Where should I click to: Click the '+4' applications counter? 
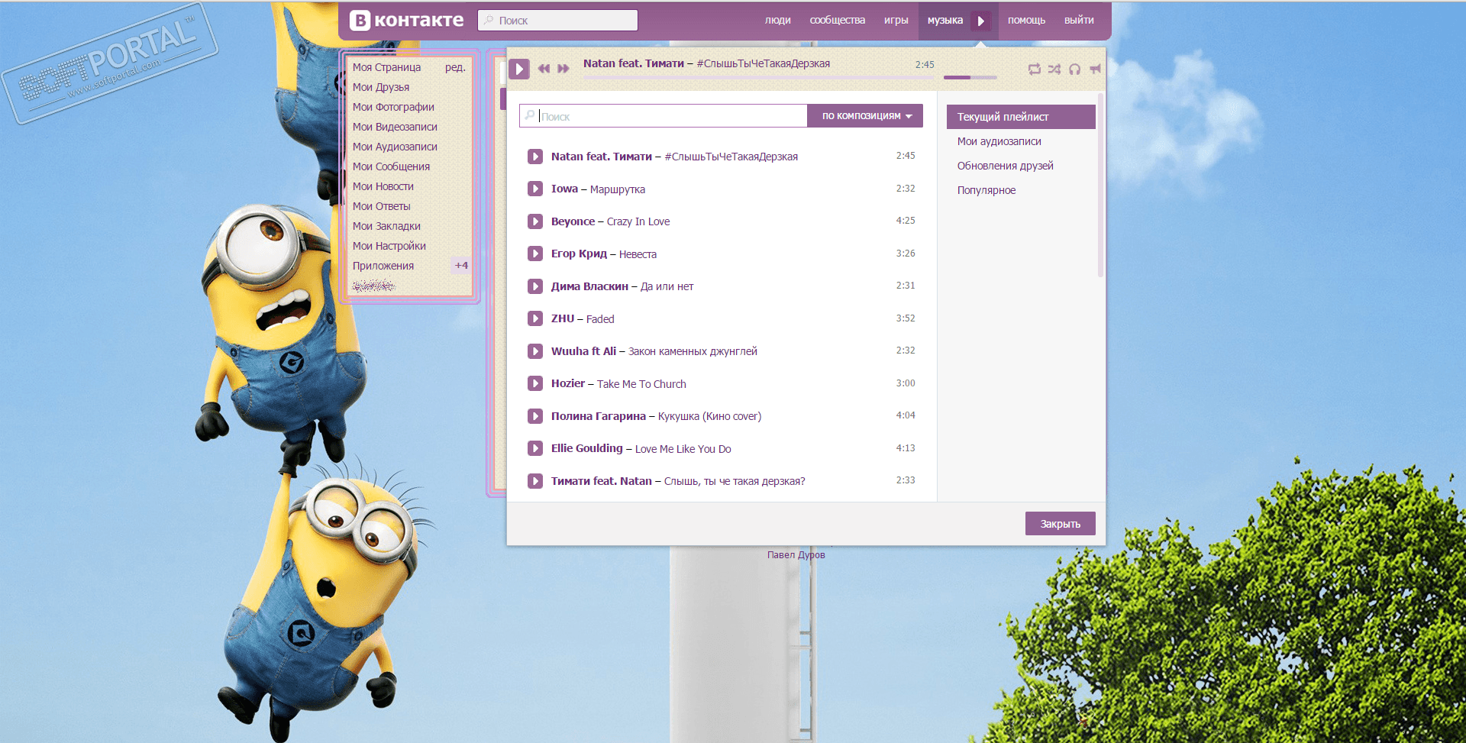[461, 266]
